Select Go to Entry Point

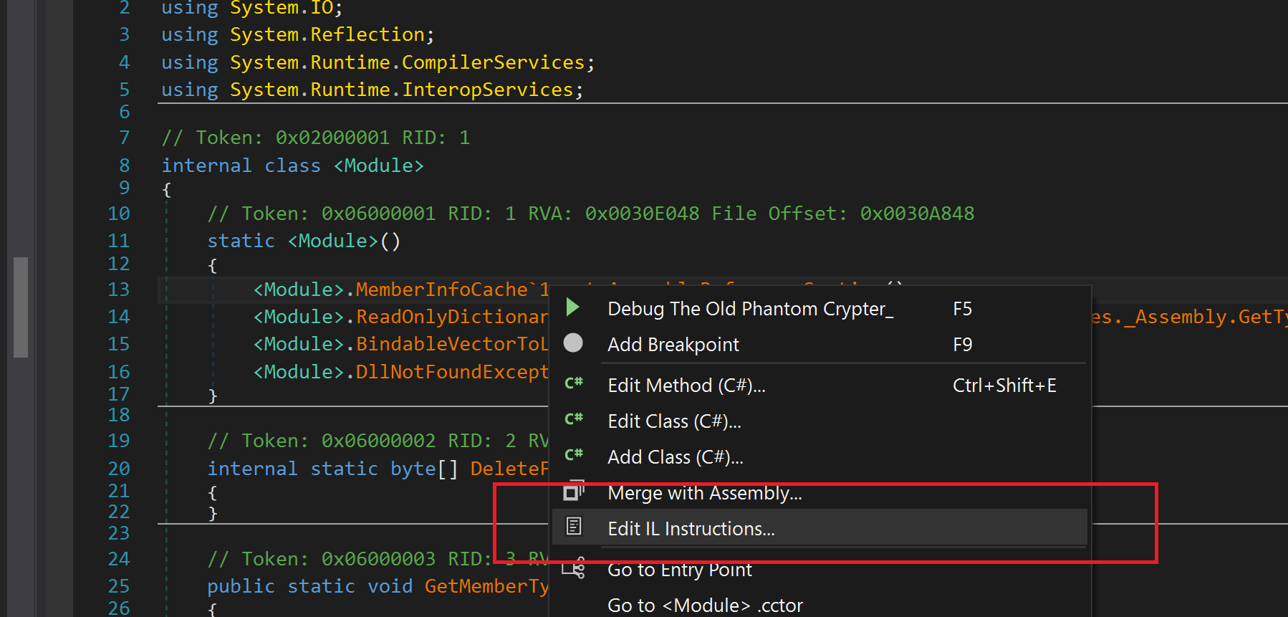click(820, 570)
